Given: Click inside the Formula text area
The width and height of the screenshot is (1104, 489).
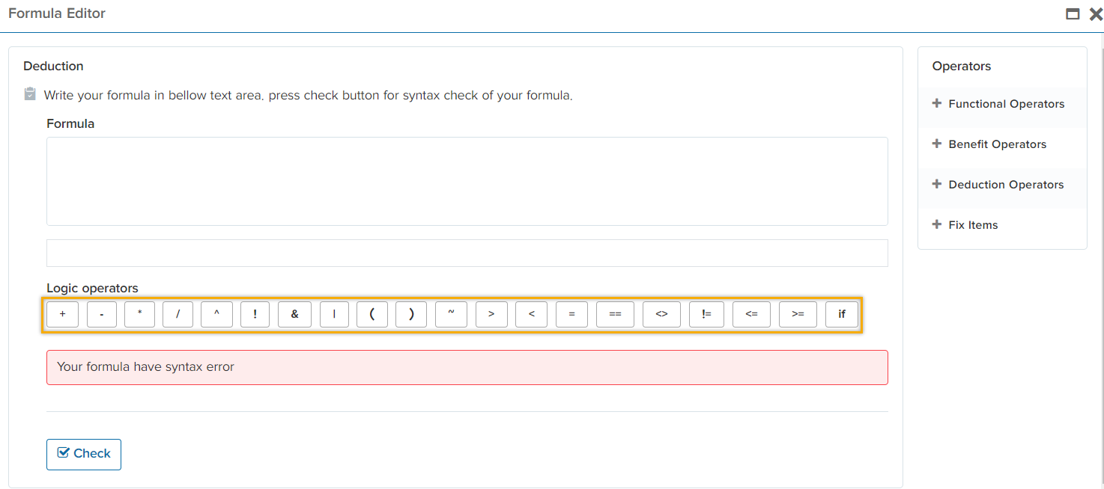Looking at the screenshot, I should 467,181.
